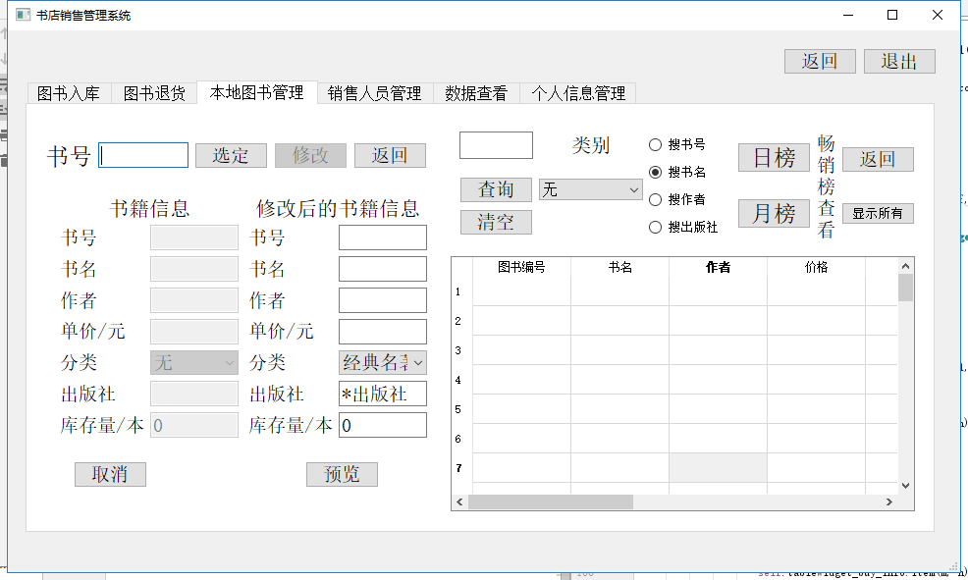Switch to the 销售人员管理 tab
The image size is (968, 580).
[375, 93]
